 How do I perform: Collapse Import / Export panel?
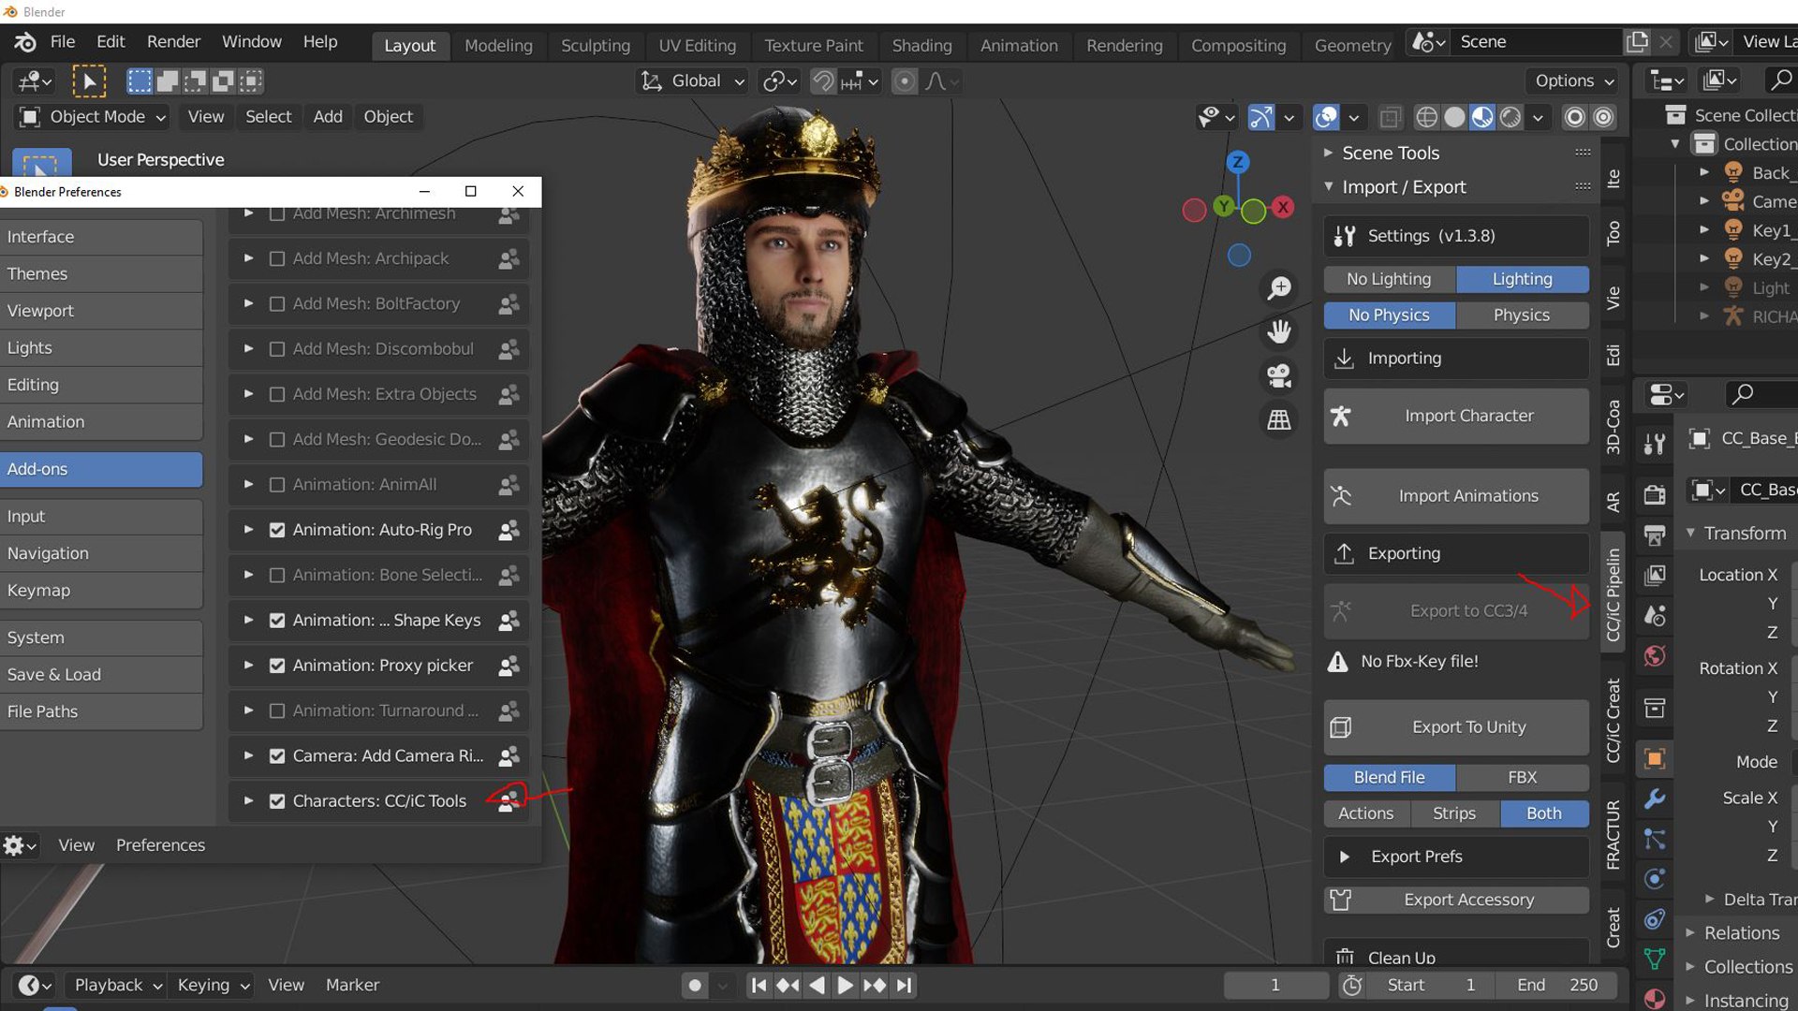(x=1328, y=187)
